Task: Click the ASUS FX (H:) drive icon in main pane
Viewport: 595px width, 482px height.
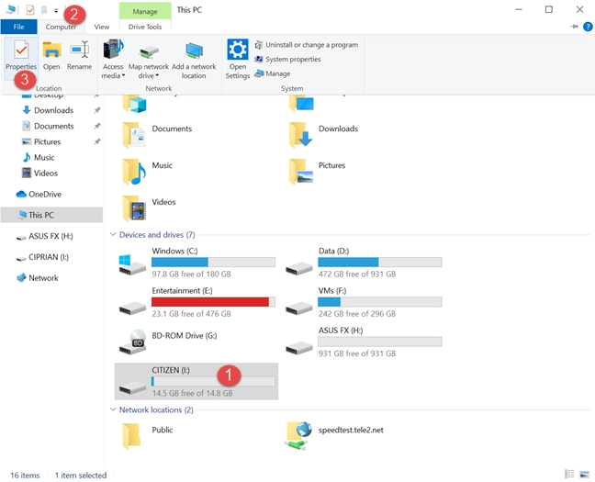Action: click(x=299, y=348)
